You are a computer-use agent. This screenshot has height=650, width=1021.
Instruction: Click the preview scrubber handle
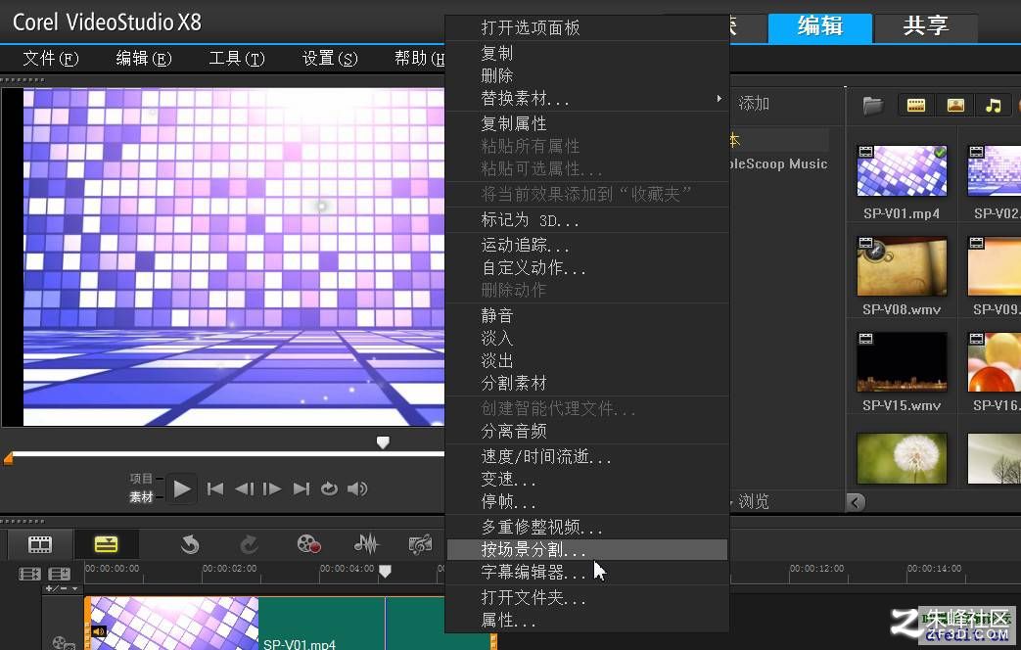383,442
